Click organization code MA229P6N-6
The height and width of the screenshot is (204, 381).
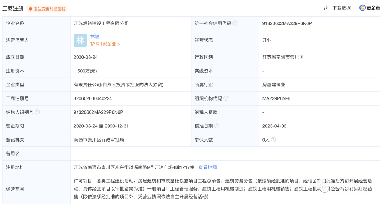[x=276, y=98]
